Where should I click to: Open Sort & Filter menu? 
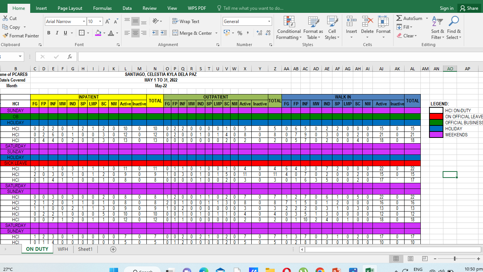(x=438, y=28)
